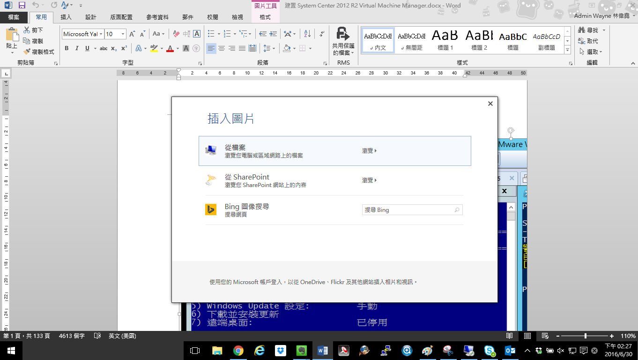Close the 插入圖片 dialog
The height and width of the screenshot is (360, 638).
pos(490,104)
